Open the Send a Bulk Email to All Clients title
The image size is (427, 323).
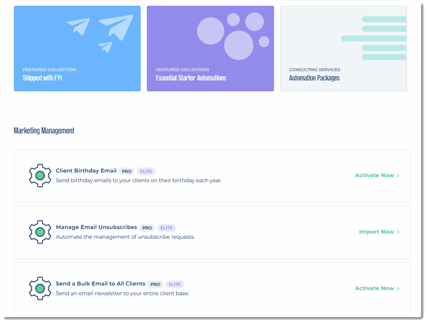pos(100,284)
